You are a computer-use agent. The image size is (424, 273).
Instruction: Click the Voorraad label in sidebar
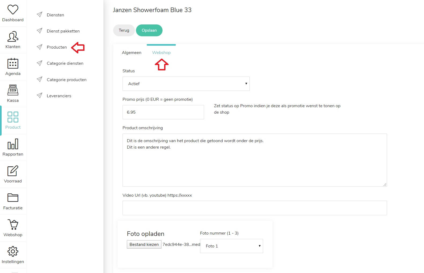(x=13, y=181)
